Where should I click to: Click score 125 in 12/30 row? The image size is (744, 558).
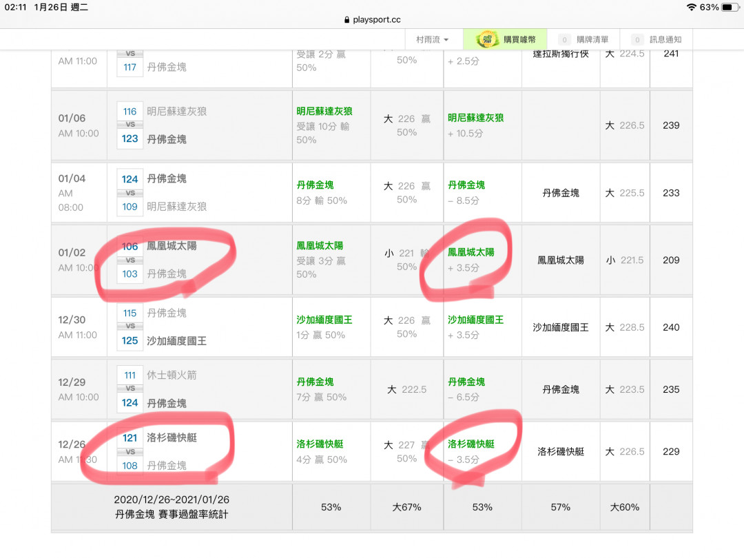pyautogui.click(x=130, y=341)
